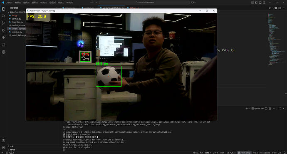Run the Python file with play icon
The width and height of the screenshot is (287, 154).
[270, 8]
